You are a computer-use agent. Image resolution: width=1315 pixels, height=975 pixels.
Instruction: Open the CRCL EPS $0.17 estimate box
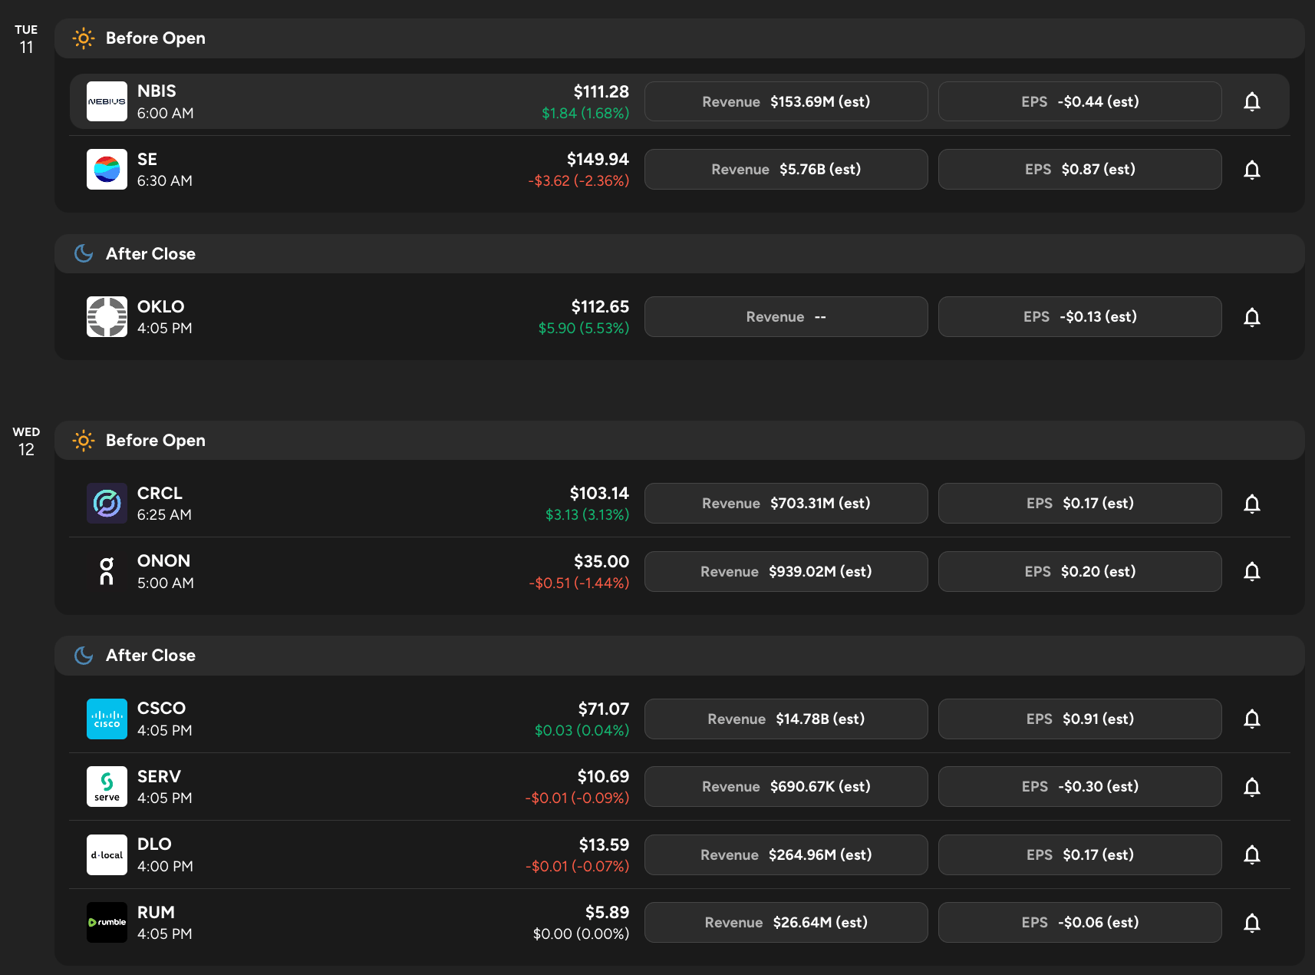[1080, 504]
